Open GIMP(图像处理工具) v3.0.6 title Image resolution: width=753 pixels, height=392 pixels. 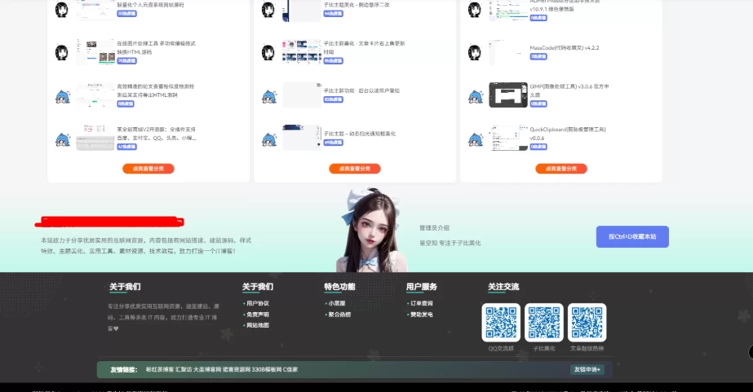569,90
